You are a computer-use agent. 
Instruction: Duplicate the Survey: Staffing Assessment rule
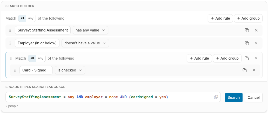point(247,30)
